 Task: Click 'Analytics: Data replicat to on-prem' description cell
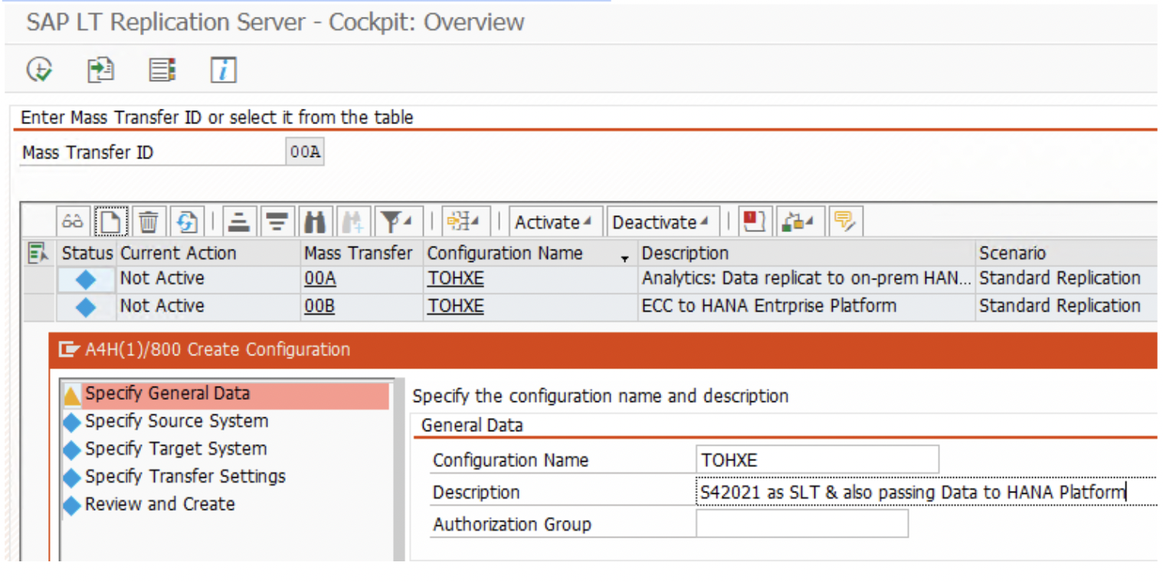805,279
